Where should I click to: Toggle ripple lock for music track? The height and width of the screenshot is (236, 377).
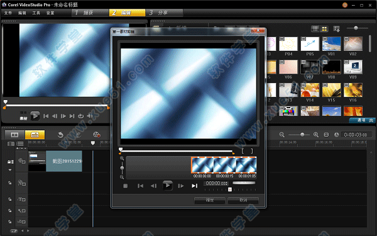coord(10,222)
